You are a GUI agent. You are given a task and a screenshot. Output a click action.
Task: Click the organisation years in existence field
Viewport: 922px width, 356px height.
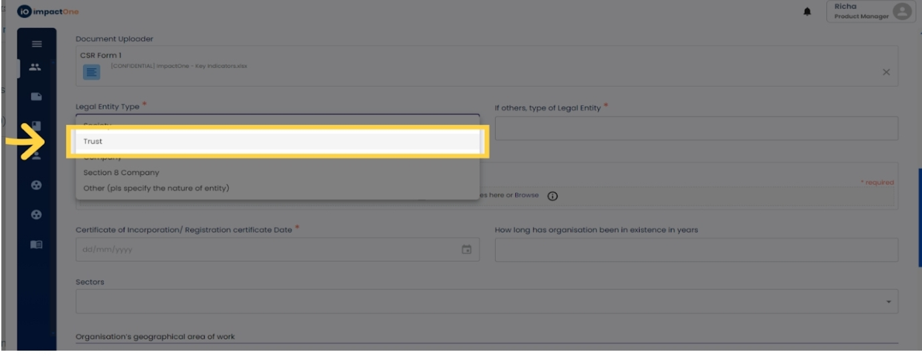tap(696, 249)
